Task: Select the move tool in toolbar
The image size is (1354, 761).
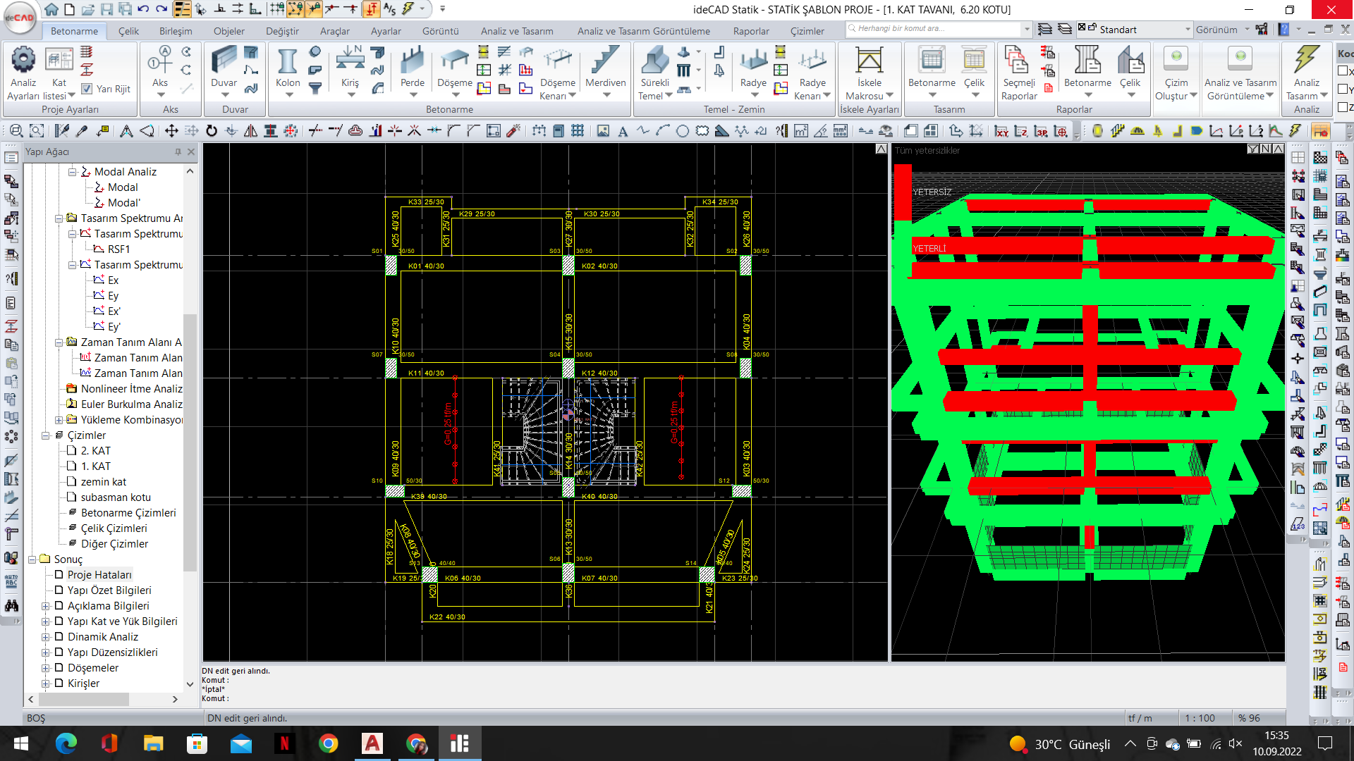Action: coord(171,131)
